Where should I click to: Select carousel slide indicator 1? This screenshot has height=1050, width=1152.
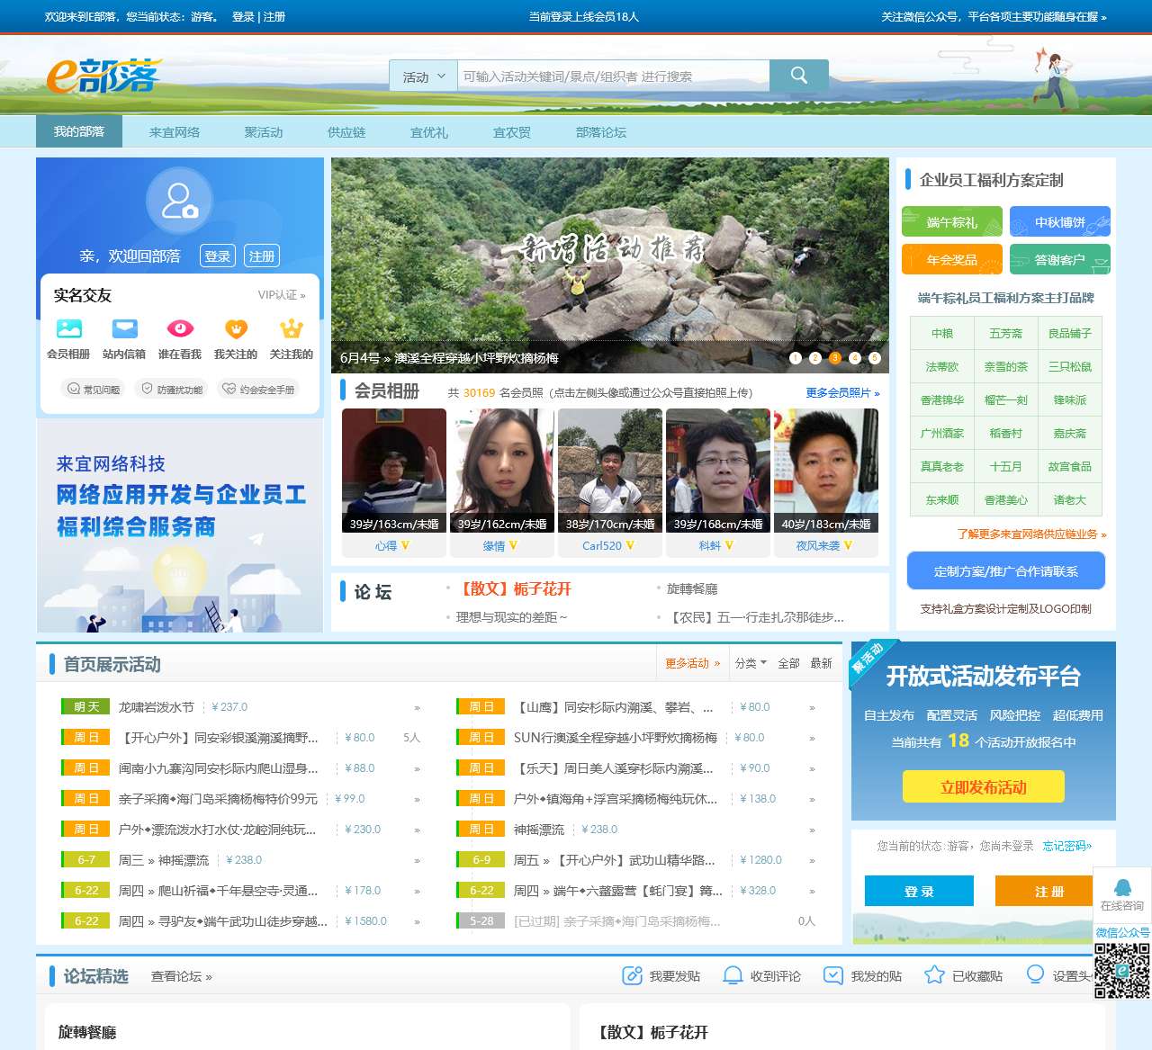click(x=796, y=358)
